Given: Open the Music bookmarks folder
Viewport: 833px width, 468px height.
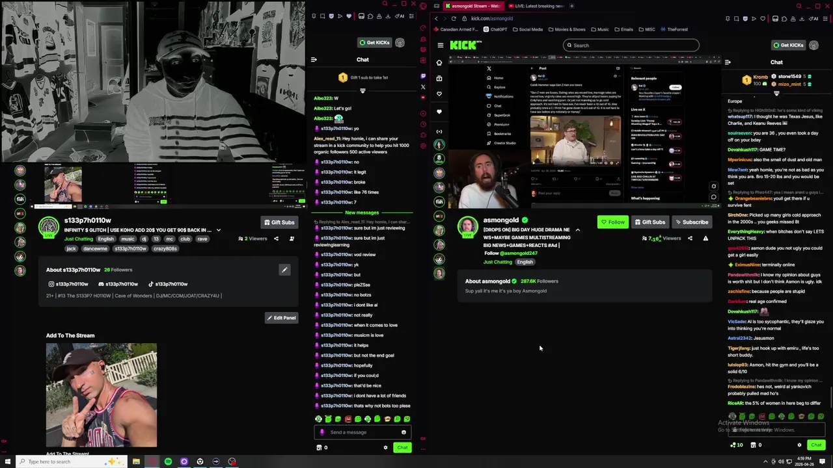Looking at the screenshot, I should click(599, 29).
